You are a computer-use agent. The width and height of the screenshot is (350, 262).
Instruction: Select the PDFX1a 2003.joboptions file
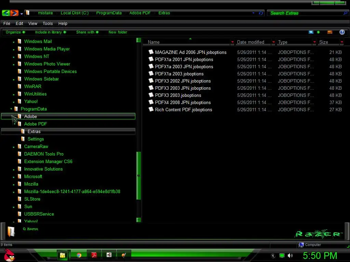[x=179, y=74]
